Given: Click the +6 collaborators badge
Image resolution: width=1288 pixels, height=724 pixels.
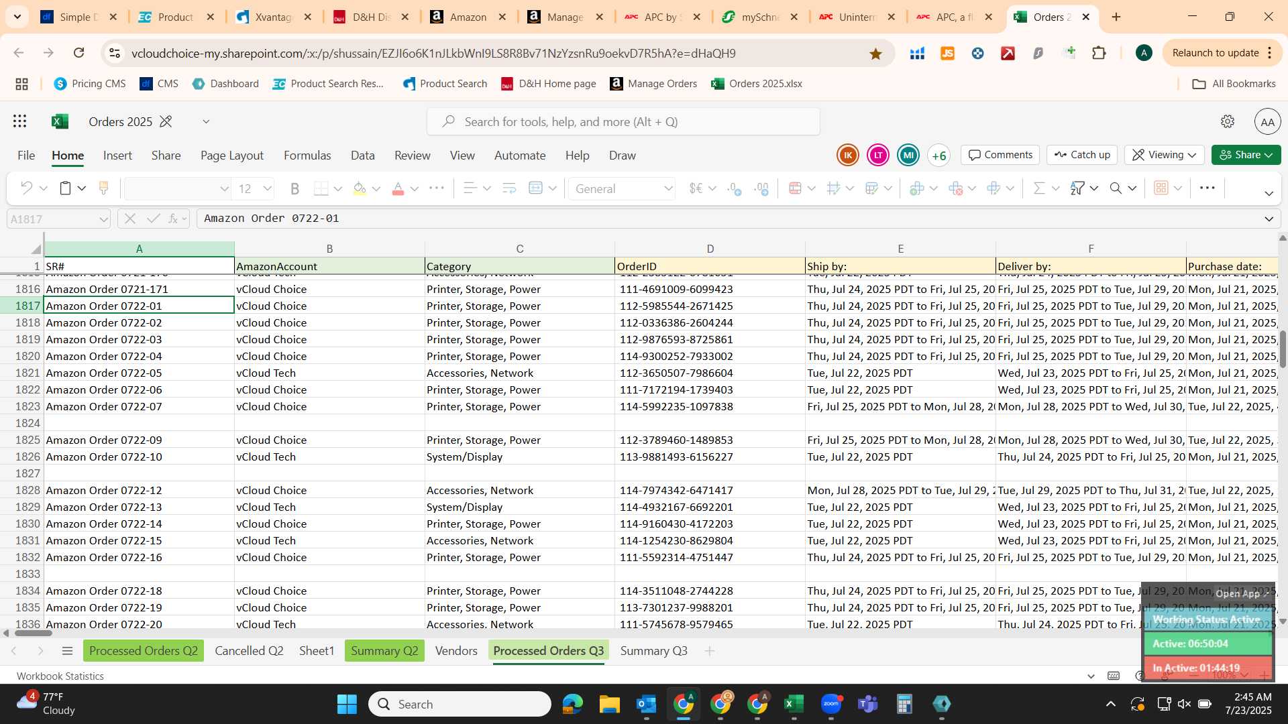Looking at the screenshot, I should pyautogui.click(x=939, y=156).
